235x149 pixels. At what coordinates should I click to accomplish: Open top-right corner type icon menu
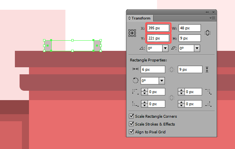tap(208, 92)
